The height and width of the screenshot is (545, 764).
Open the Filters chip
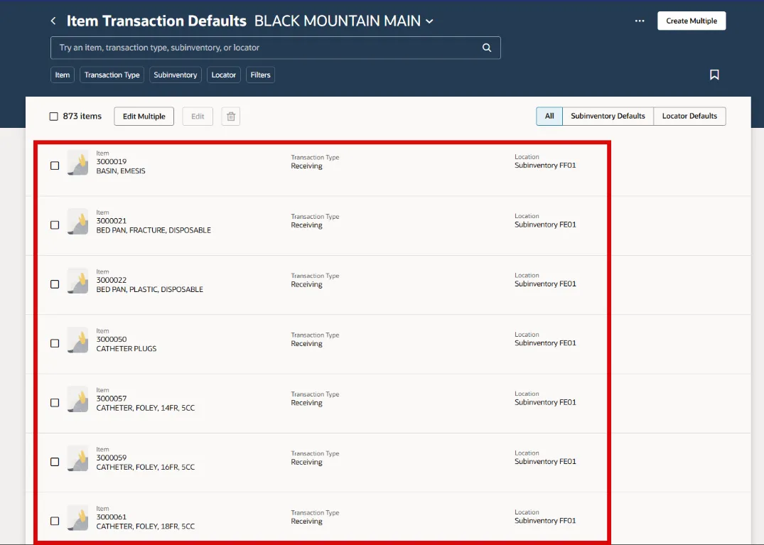(x=260, y=75)
